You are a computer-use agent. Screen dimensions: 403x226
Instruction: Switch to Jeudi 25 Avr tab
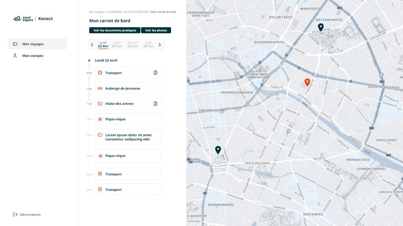(148, 44)
